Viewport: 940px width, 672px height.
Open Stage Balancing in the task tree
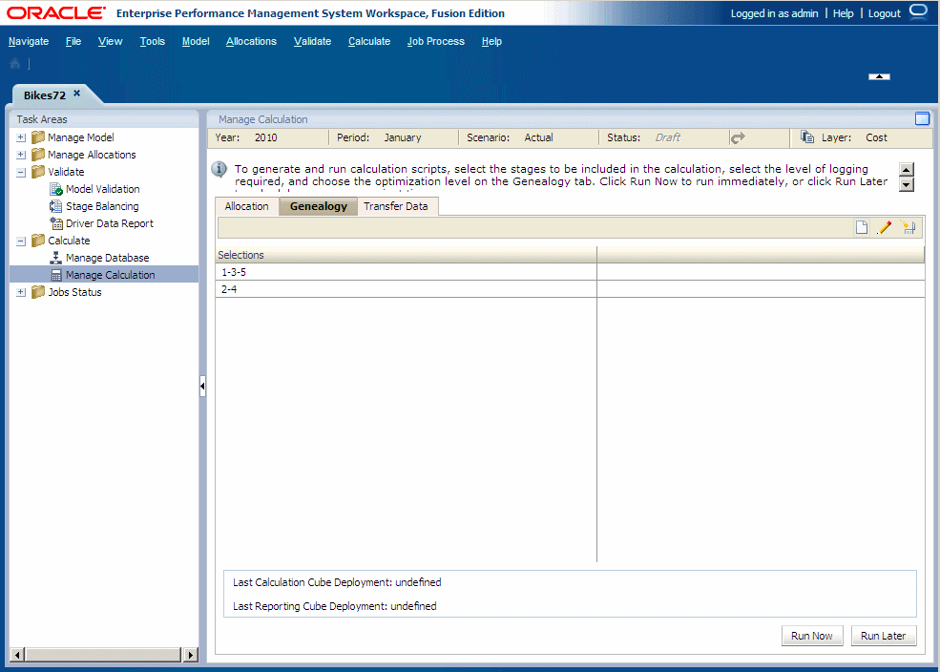(x=102, y=206)
